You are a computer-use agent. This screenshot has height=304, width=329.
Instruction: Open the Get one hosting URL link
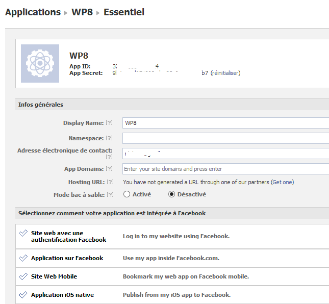click(x=283, y=182)
